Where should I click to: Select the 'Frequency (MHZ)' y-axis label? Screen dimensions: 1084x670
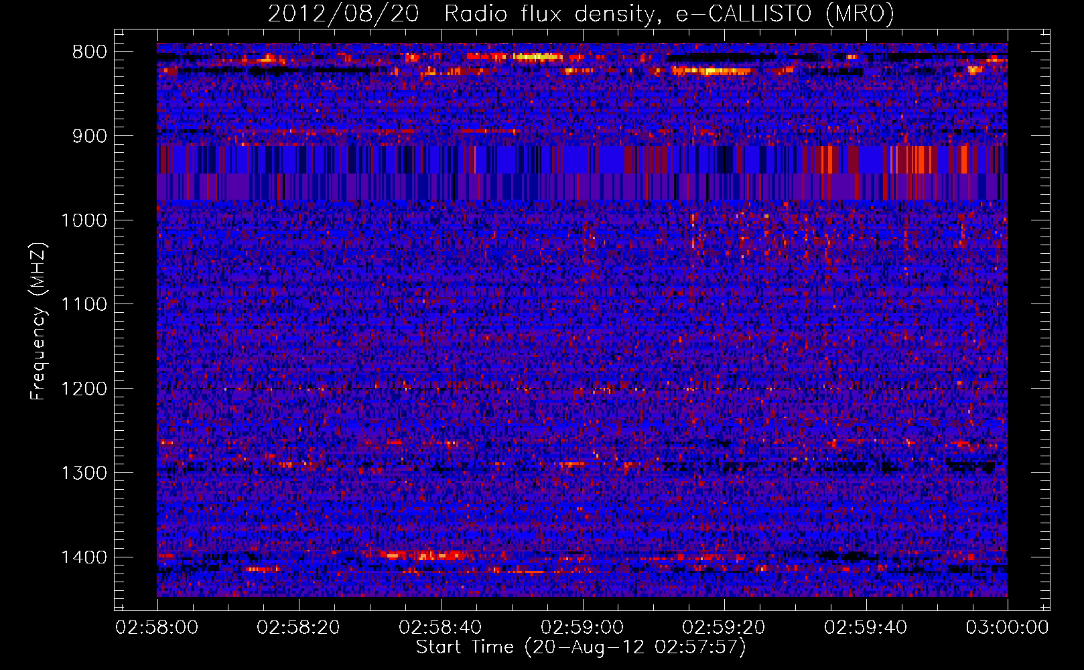pyautogui.click(x=38, y=322)
